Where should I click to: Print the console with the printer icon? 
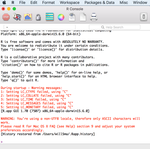[x=94, y=17]
